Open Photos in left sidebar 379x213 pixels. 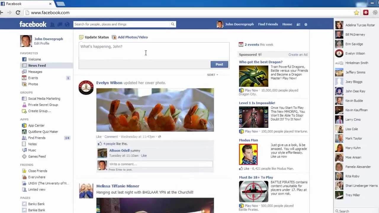(33, 84)
